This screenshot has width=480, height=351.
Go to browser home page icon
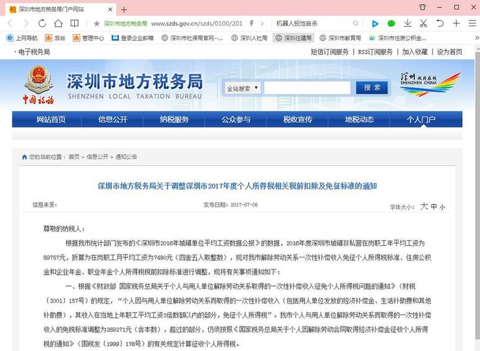click(x=58, y=24)
